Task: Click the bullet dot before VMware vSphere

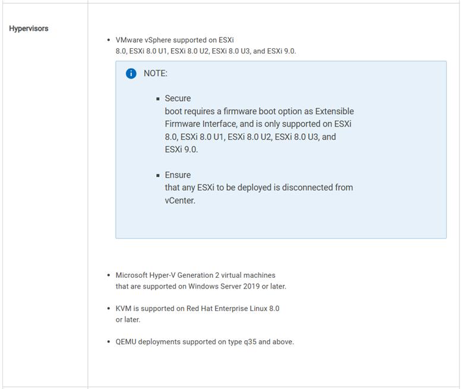Action: (x=109, y=40)
